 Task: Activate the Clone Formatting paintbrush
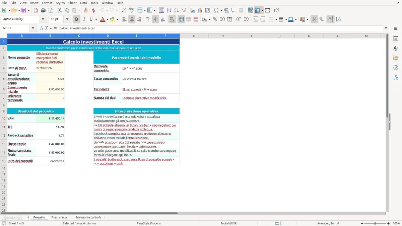(86, 10)
